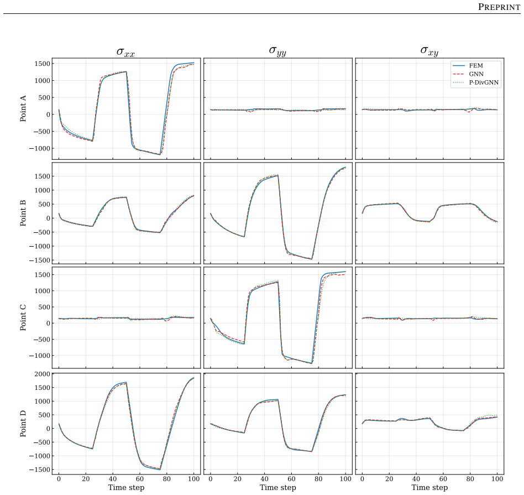Click the P-DivGNN legend entry
This screenshot has height=495, width=524.
484,82
